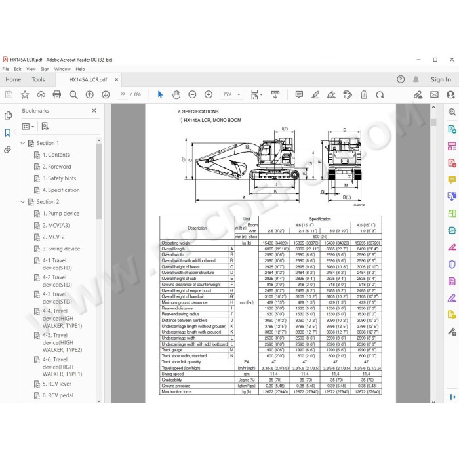Click the bookmarks panel scrollbar thumb
Image resolution: width=459 pixels, height=459 pixels.
point(99,182)
